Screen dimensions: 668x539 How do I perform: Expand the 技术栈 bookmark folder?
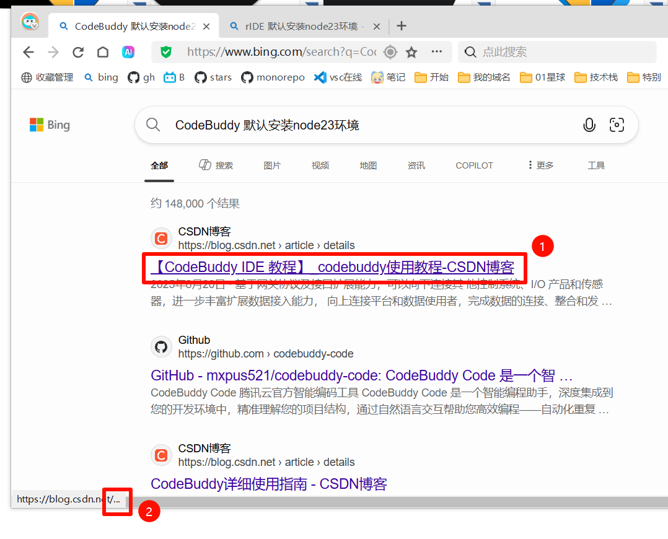click(596, 77)
